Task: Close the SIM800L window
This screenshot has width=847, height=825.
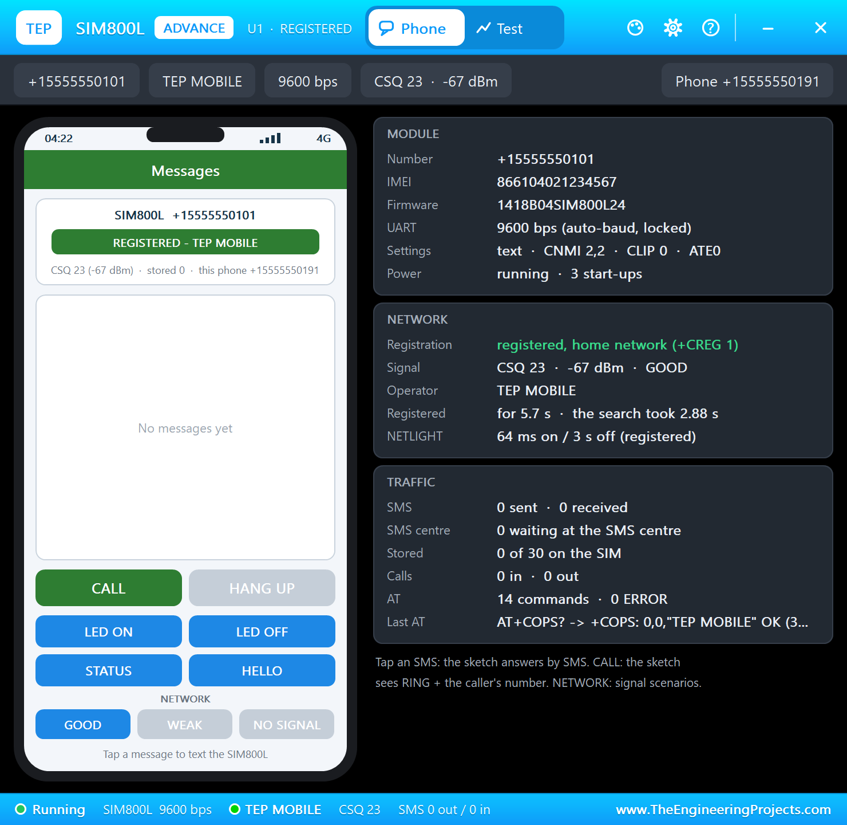Action: pos(821,27)
